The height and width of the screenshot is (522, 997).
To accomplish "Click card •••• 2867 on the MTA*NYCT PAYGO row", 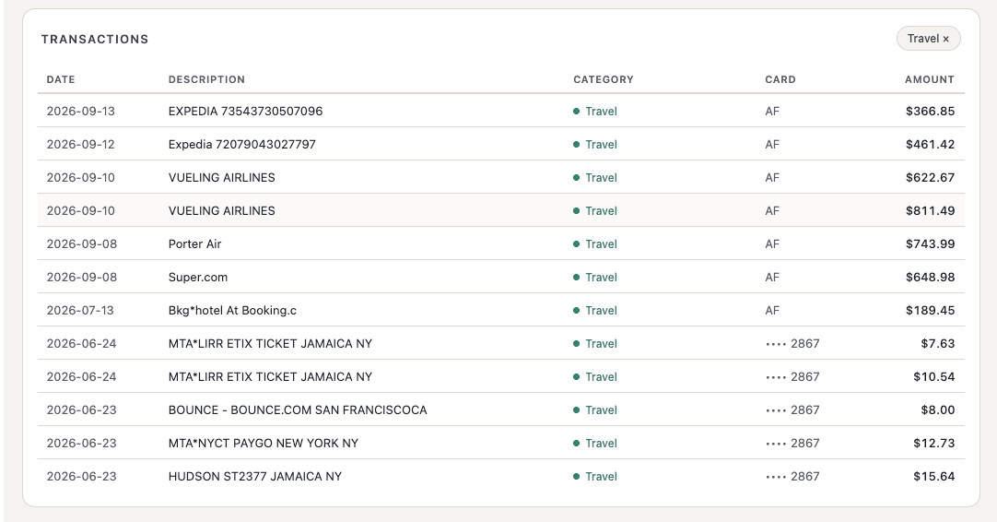I will pyautogui.click(x=792, y=443).
